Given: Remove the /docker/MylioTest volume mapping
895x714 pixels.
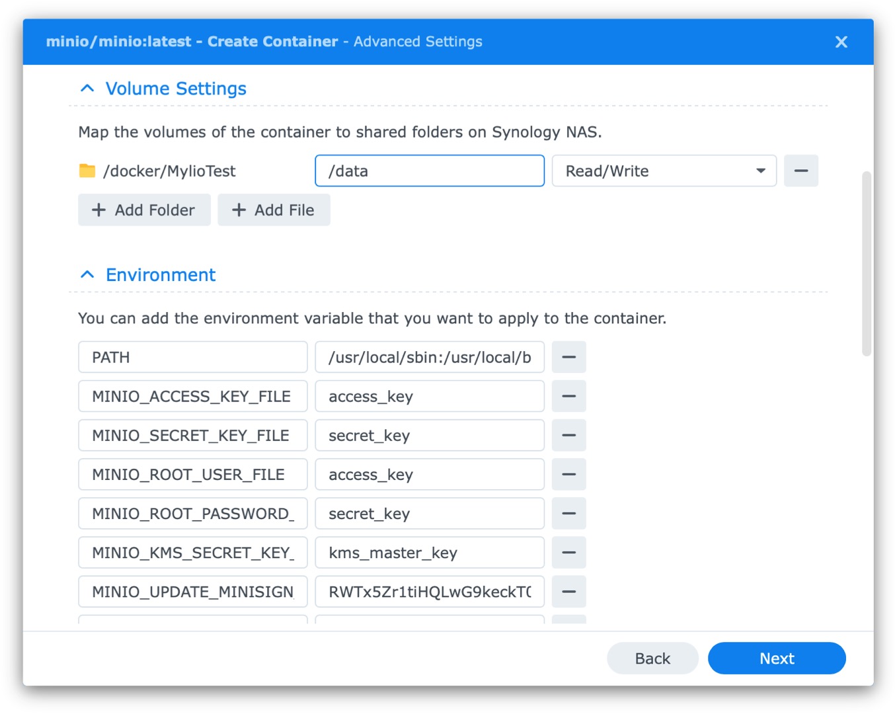Looking at the screenshot, I should [800, 171].
